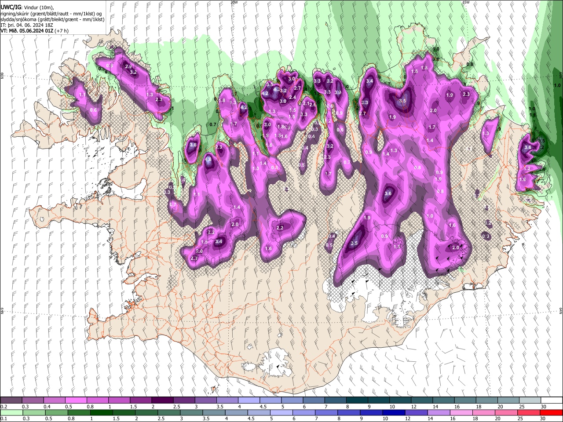Screen dimensions: 563x422
Task: Click the bright red 30 swatch in rain legend
Action: (x=551, y=413)
